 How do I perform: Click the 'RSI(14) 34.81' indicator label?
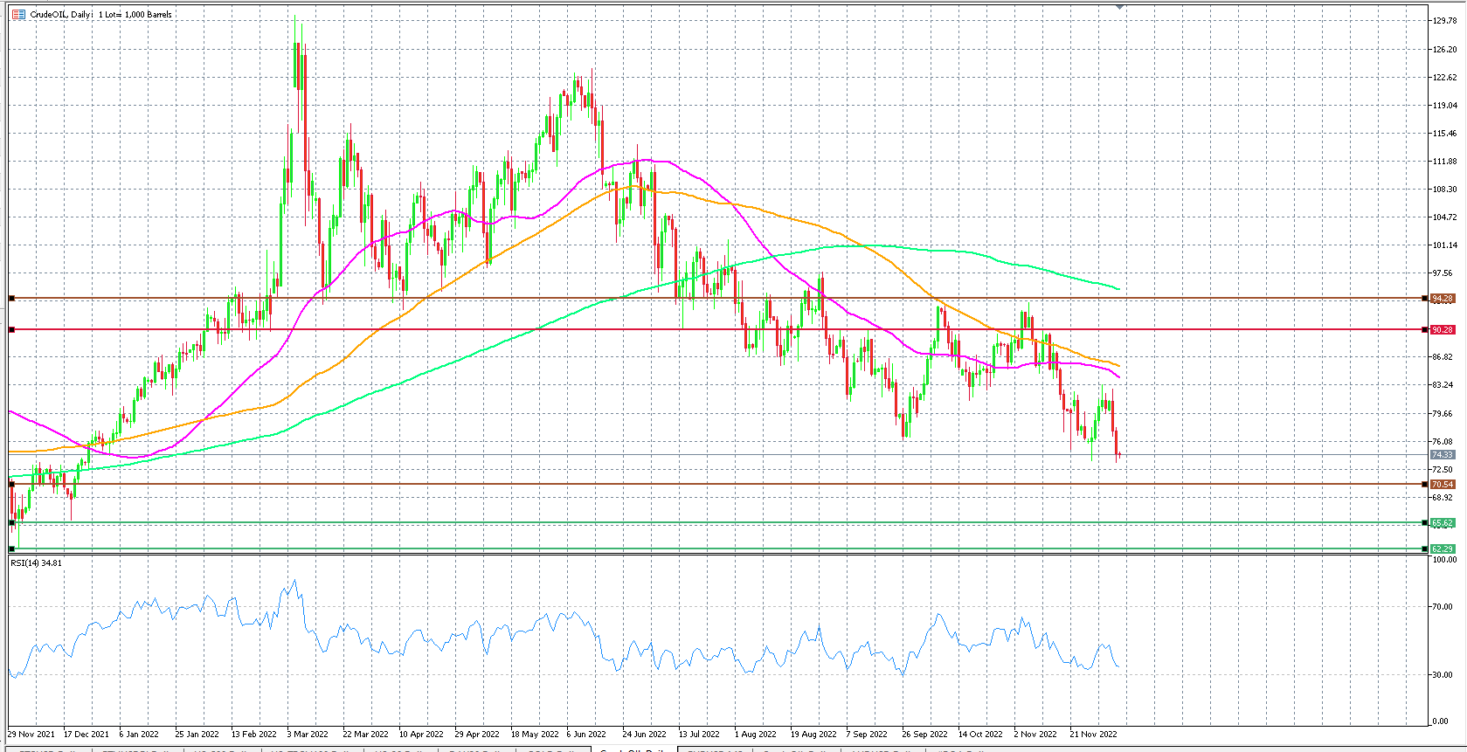point(36,563)
